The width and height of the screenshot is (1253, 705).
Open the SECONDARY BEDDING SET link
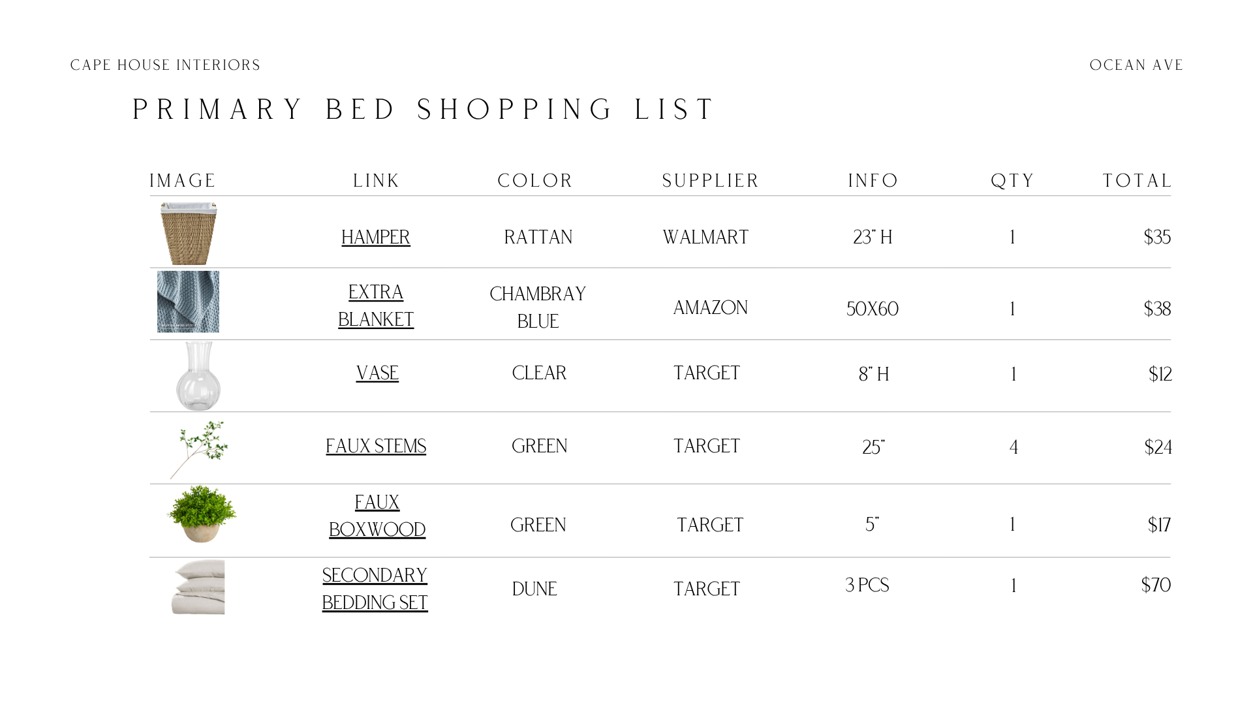375,589
